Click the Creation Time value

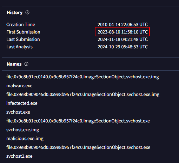pos(122,24)
